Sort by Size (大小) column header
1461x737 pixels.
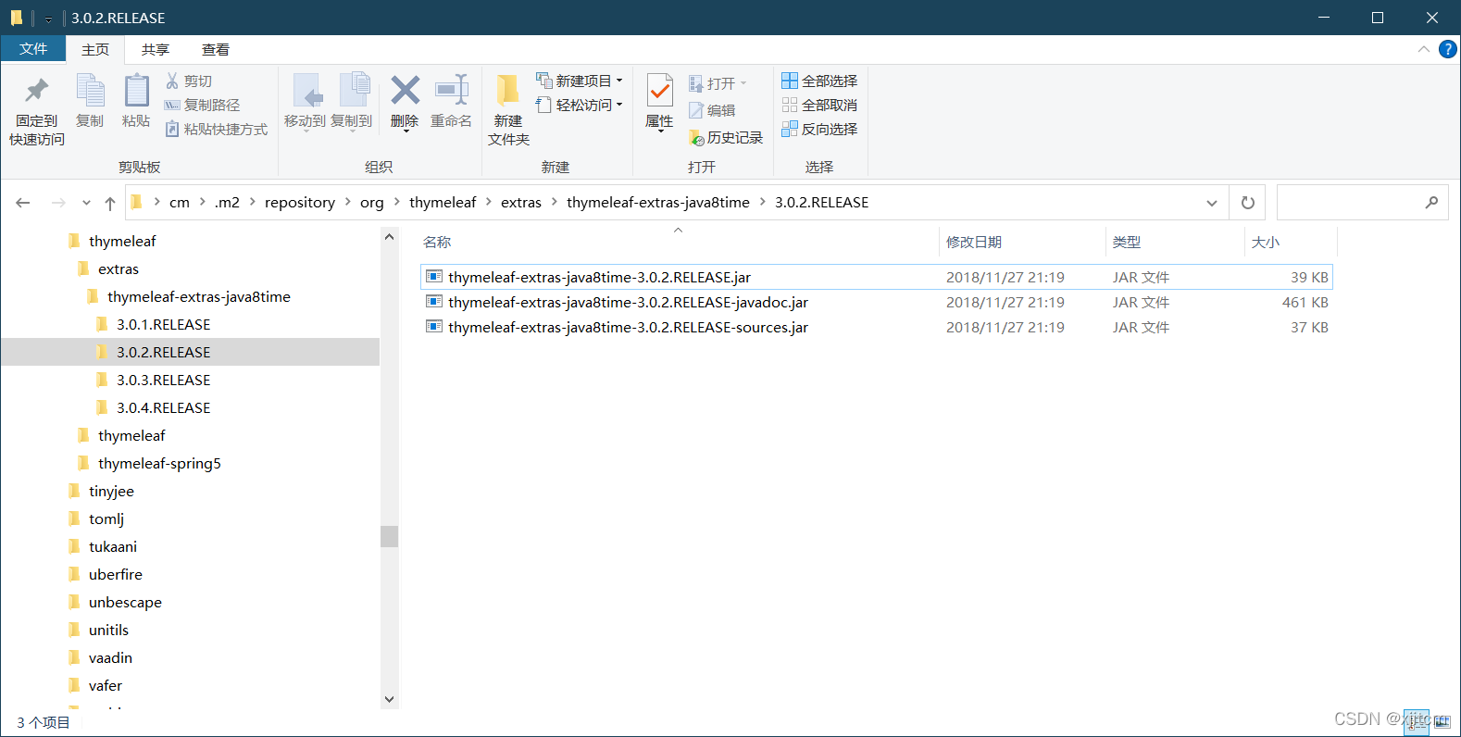1266,242
